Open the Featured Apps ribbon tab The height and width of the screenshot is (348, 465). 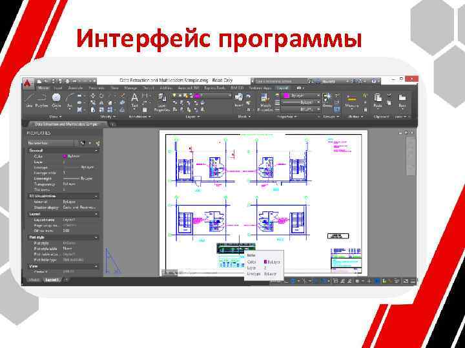[260, 88]
